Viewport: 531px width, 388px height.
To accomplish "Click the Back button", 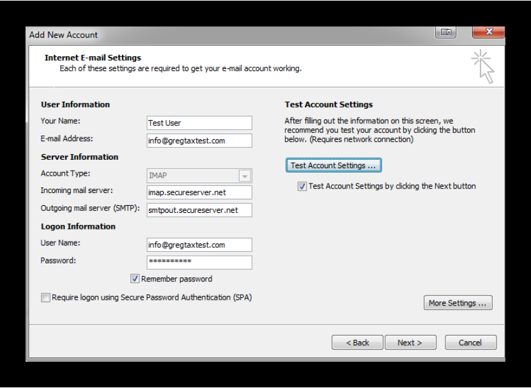I will point(357,343).
